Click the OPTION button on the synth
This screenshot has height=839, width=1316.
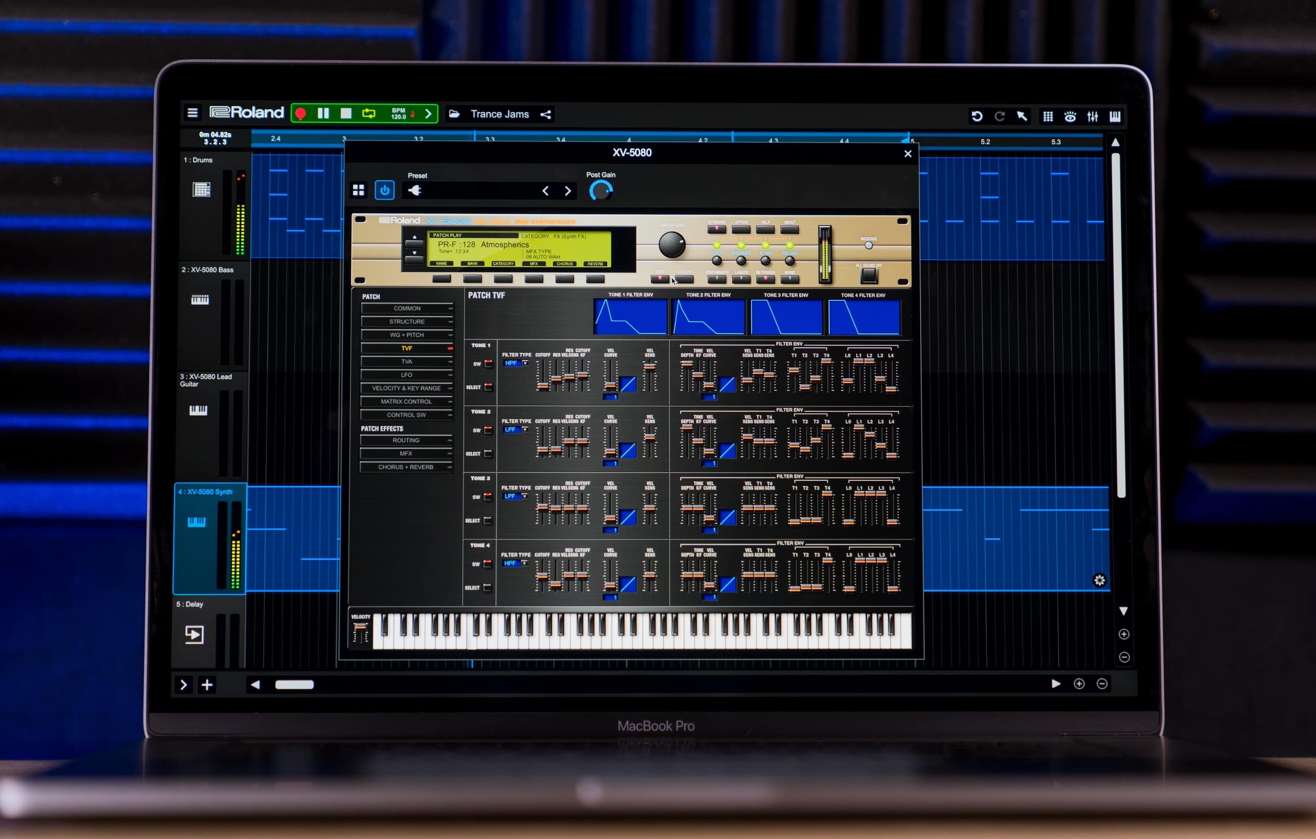coord(741,229)
